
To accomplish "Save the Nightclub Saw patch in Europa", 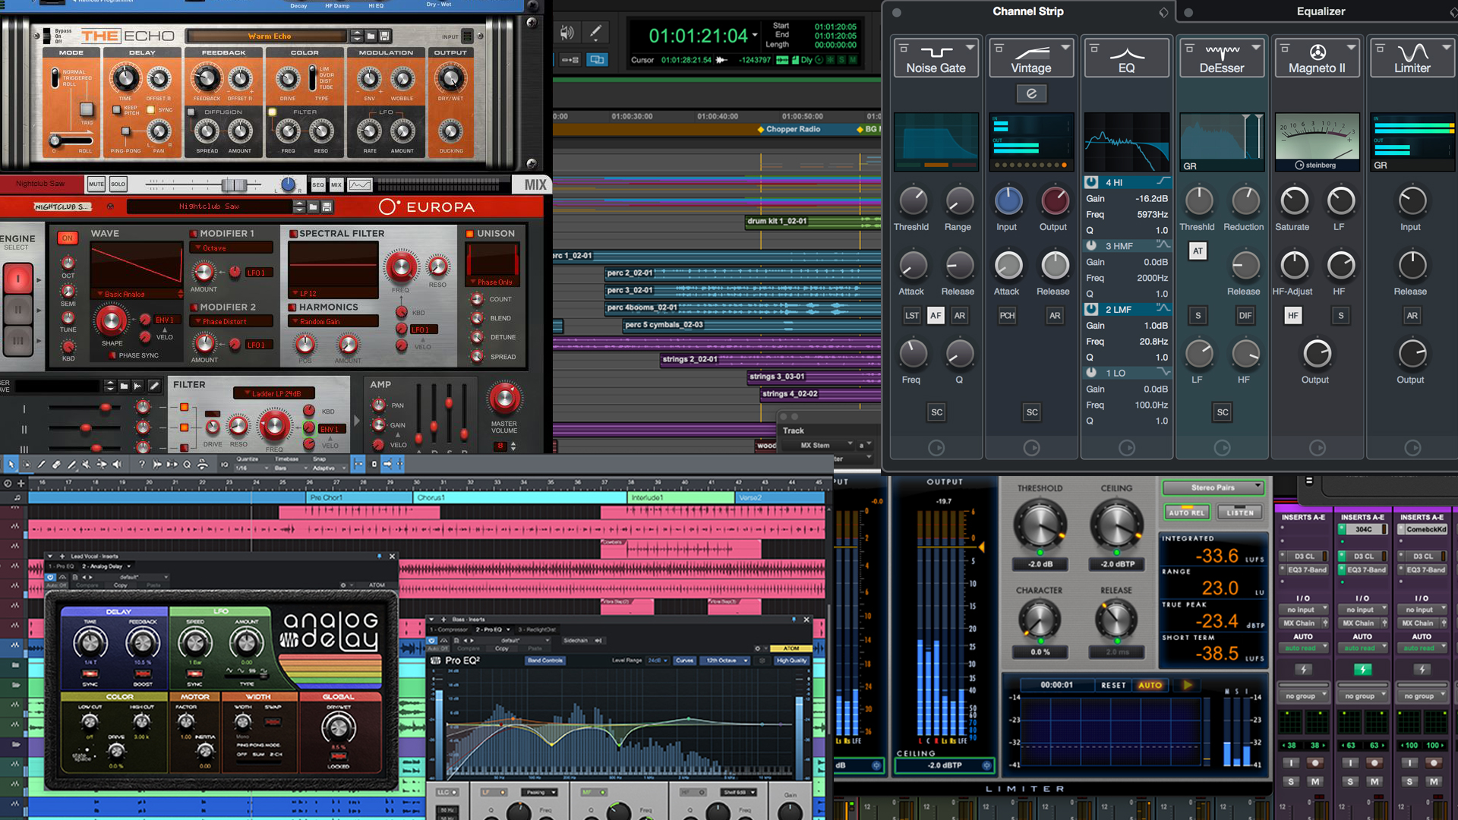I will pyautogui.click(x=327, y=207).
